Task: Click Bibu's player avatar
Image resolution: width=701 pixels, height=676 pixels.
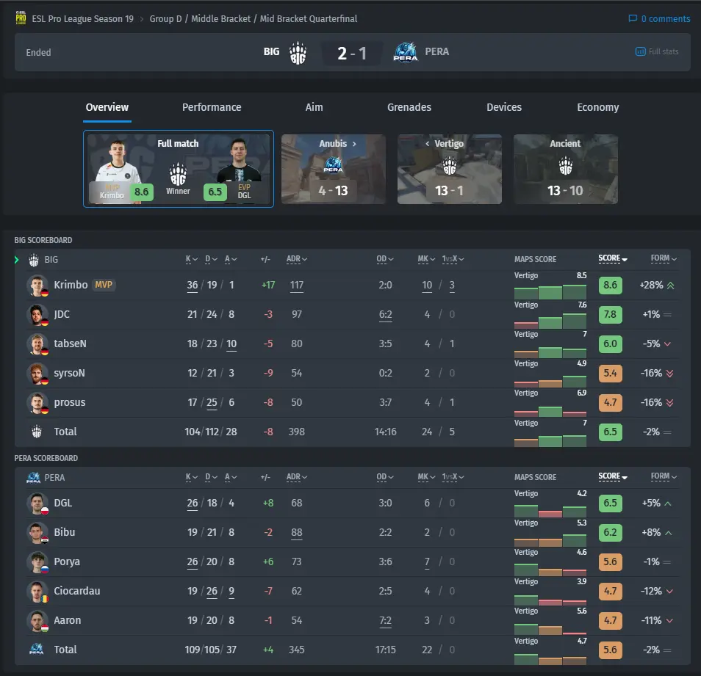Action: 37,533
